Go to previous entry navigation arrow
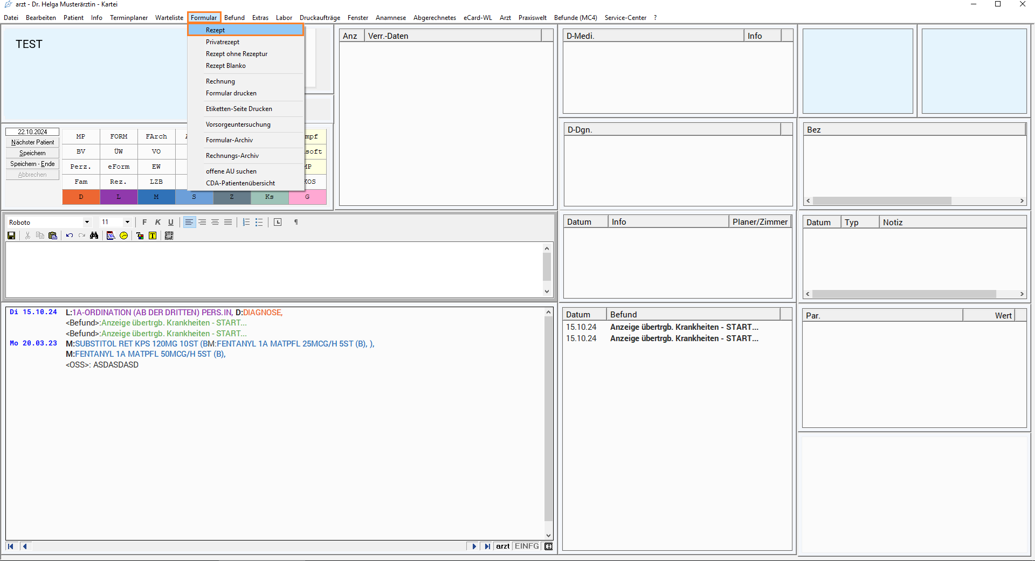This screenshot has height=561, width=1035. click(x=25, y=546)
